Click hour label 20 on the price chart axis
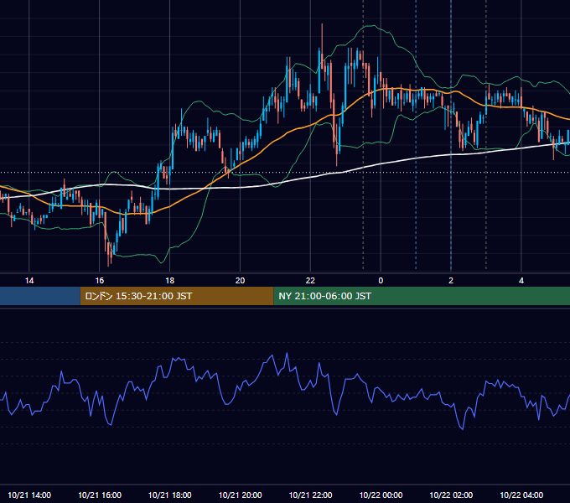Screen dimensions: 570x503 coord(240,281)
